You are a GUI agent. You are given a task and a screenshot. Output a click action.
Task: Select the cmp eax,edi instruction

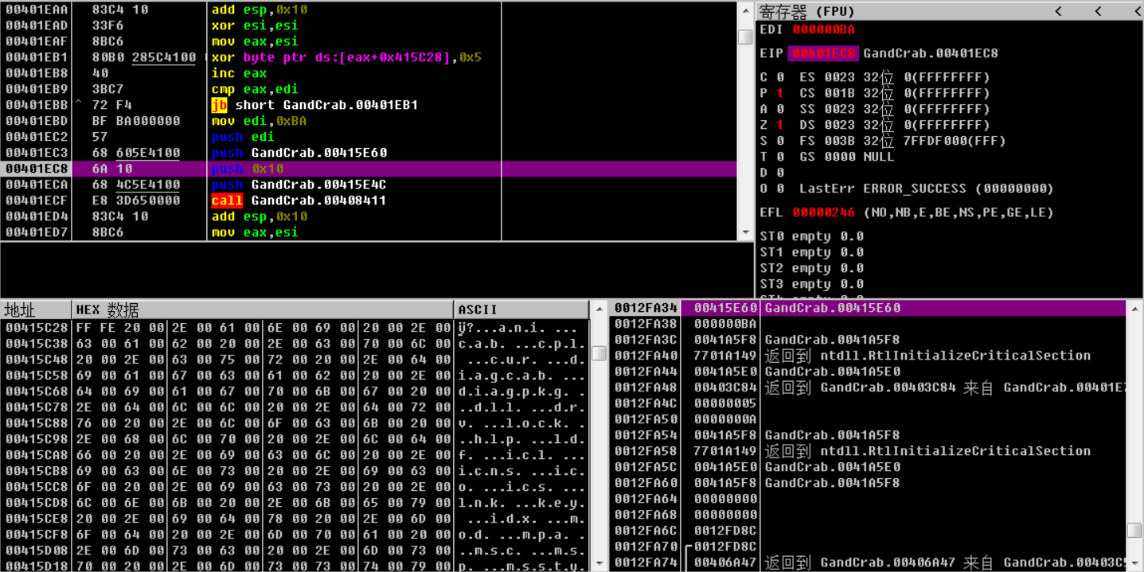click(369, 89)
